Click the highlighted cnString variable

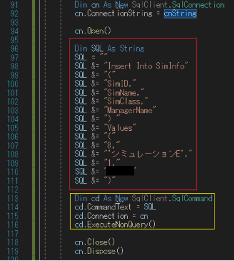[x=180, y=14]
